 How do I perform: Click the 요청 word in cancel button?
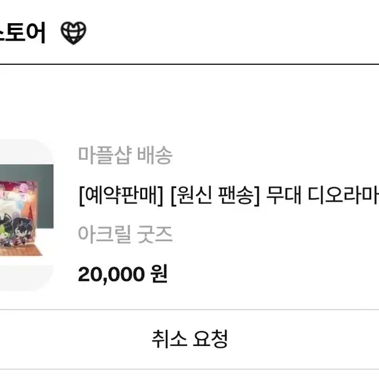tap(210, 339)
